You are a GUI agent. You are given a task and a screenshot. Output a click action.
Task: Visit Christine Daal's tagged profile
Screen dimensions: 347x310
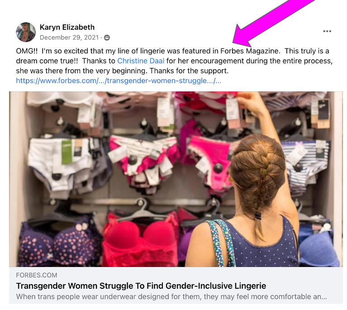[x=141, y=61]
